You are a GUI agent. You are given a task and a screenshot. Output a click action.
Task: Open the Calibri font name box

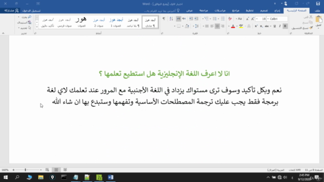click(x=277, y=19)
